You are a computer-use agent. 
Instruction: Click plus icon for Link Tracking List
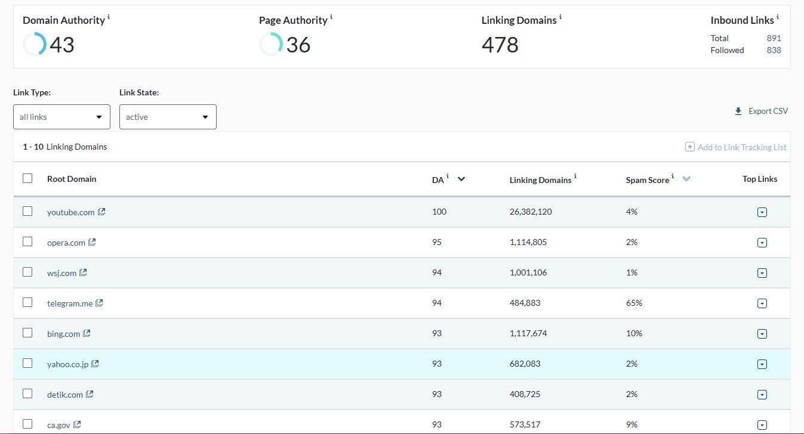click(x=689, y=147)
